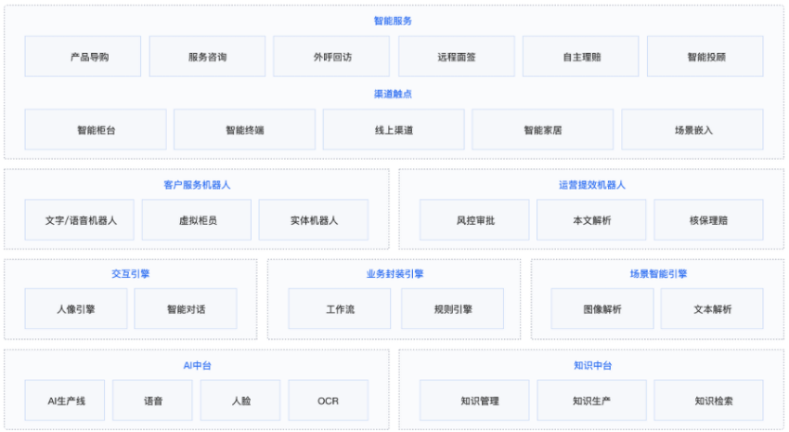The width and height of the screenshot is (789, 432).
Task: Click the 交互引擎 heading
Action: pos(130,273)
